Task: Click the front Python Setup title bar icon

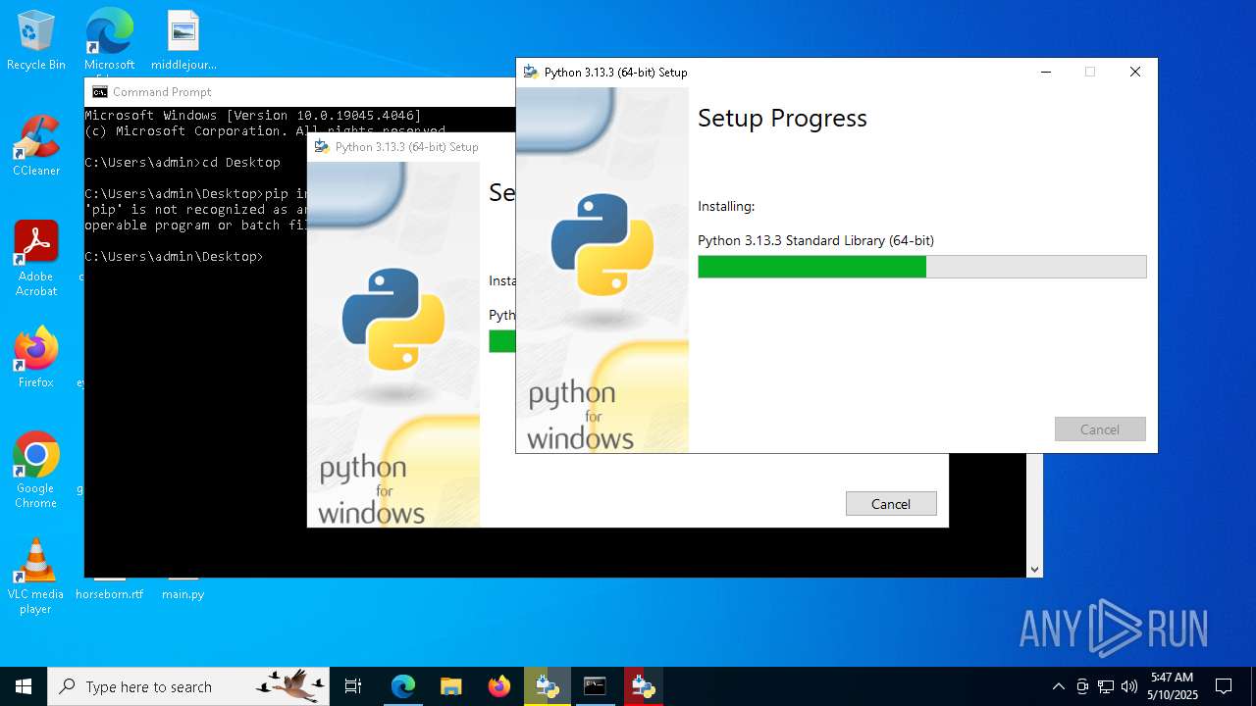Action: coord(531,72)
